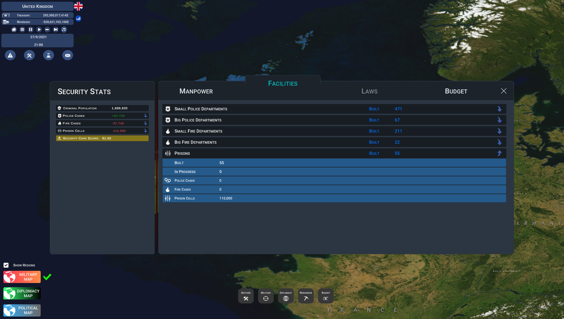Viewport: 564px width, 319px height.
Task: Select the Political Map button
Action: (x=22, y=310)
